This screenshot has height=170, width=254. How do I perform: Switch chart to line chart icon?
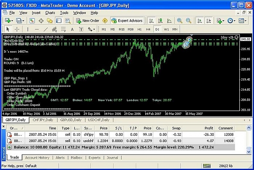[169, 21]
